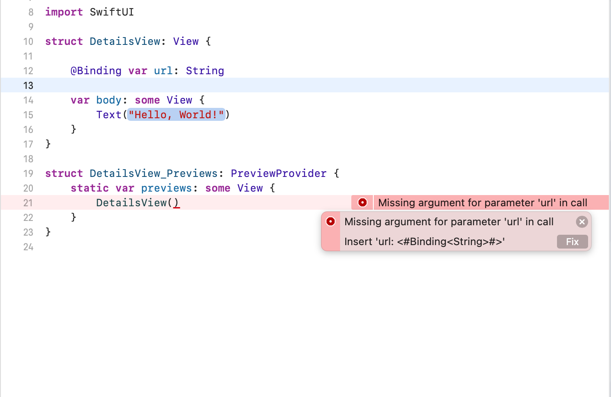611x397 pixels.
Task: Click the String type on line 12
Action: coord(205,71)
